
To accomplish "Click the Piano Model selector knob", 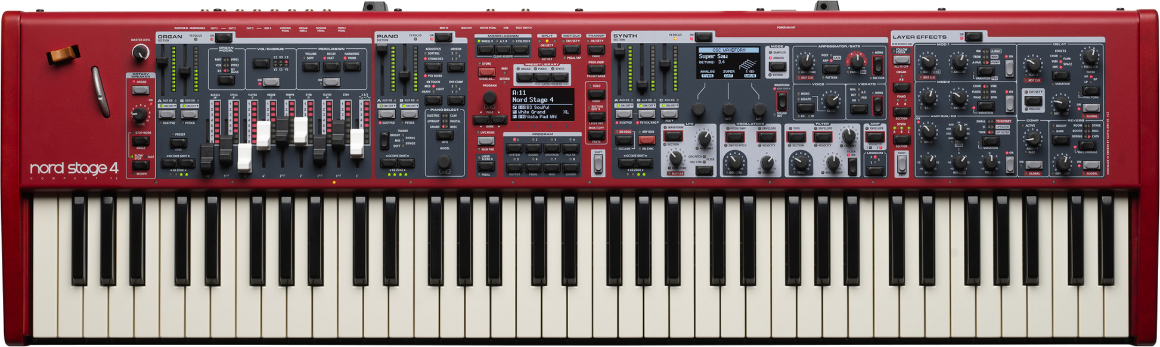I will [x=445, y=162].
